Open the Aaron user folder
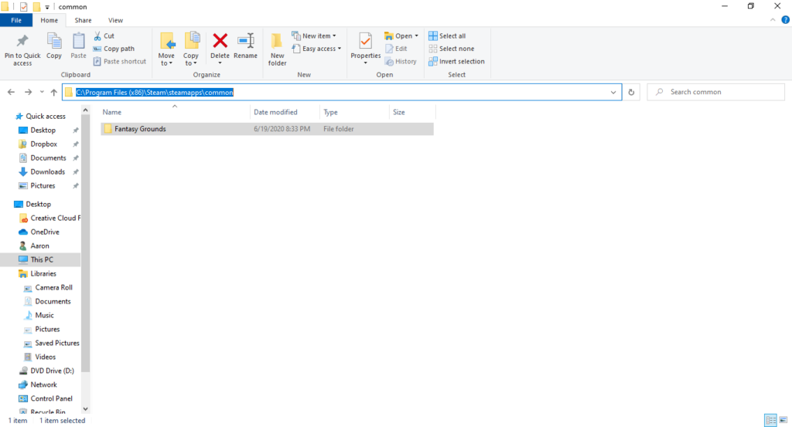Viewport: 792px width, 427px height. 39,246
